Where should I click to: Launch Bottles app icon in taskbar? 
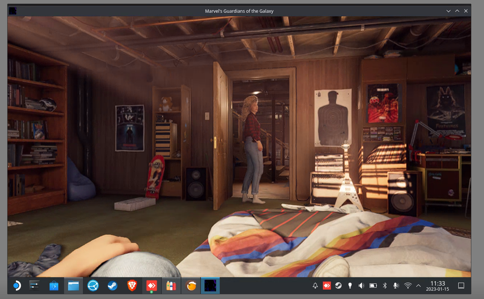tap(171, 286)
